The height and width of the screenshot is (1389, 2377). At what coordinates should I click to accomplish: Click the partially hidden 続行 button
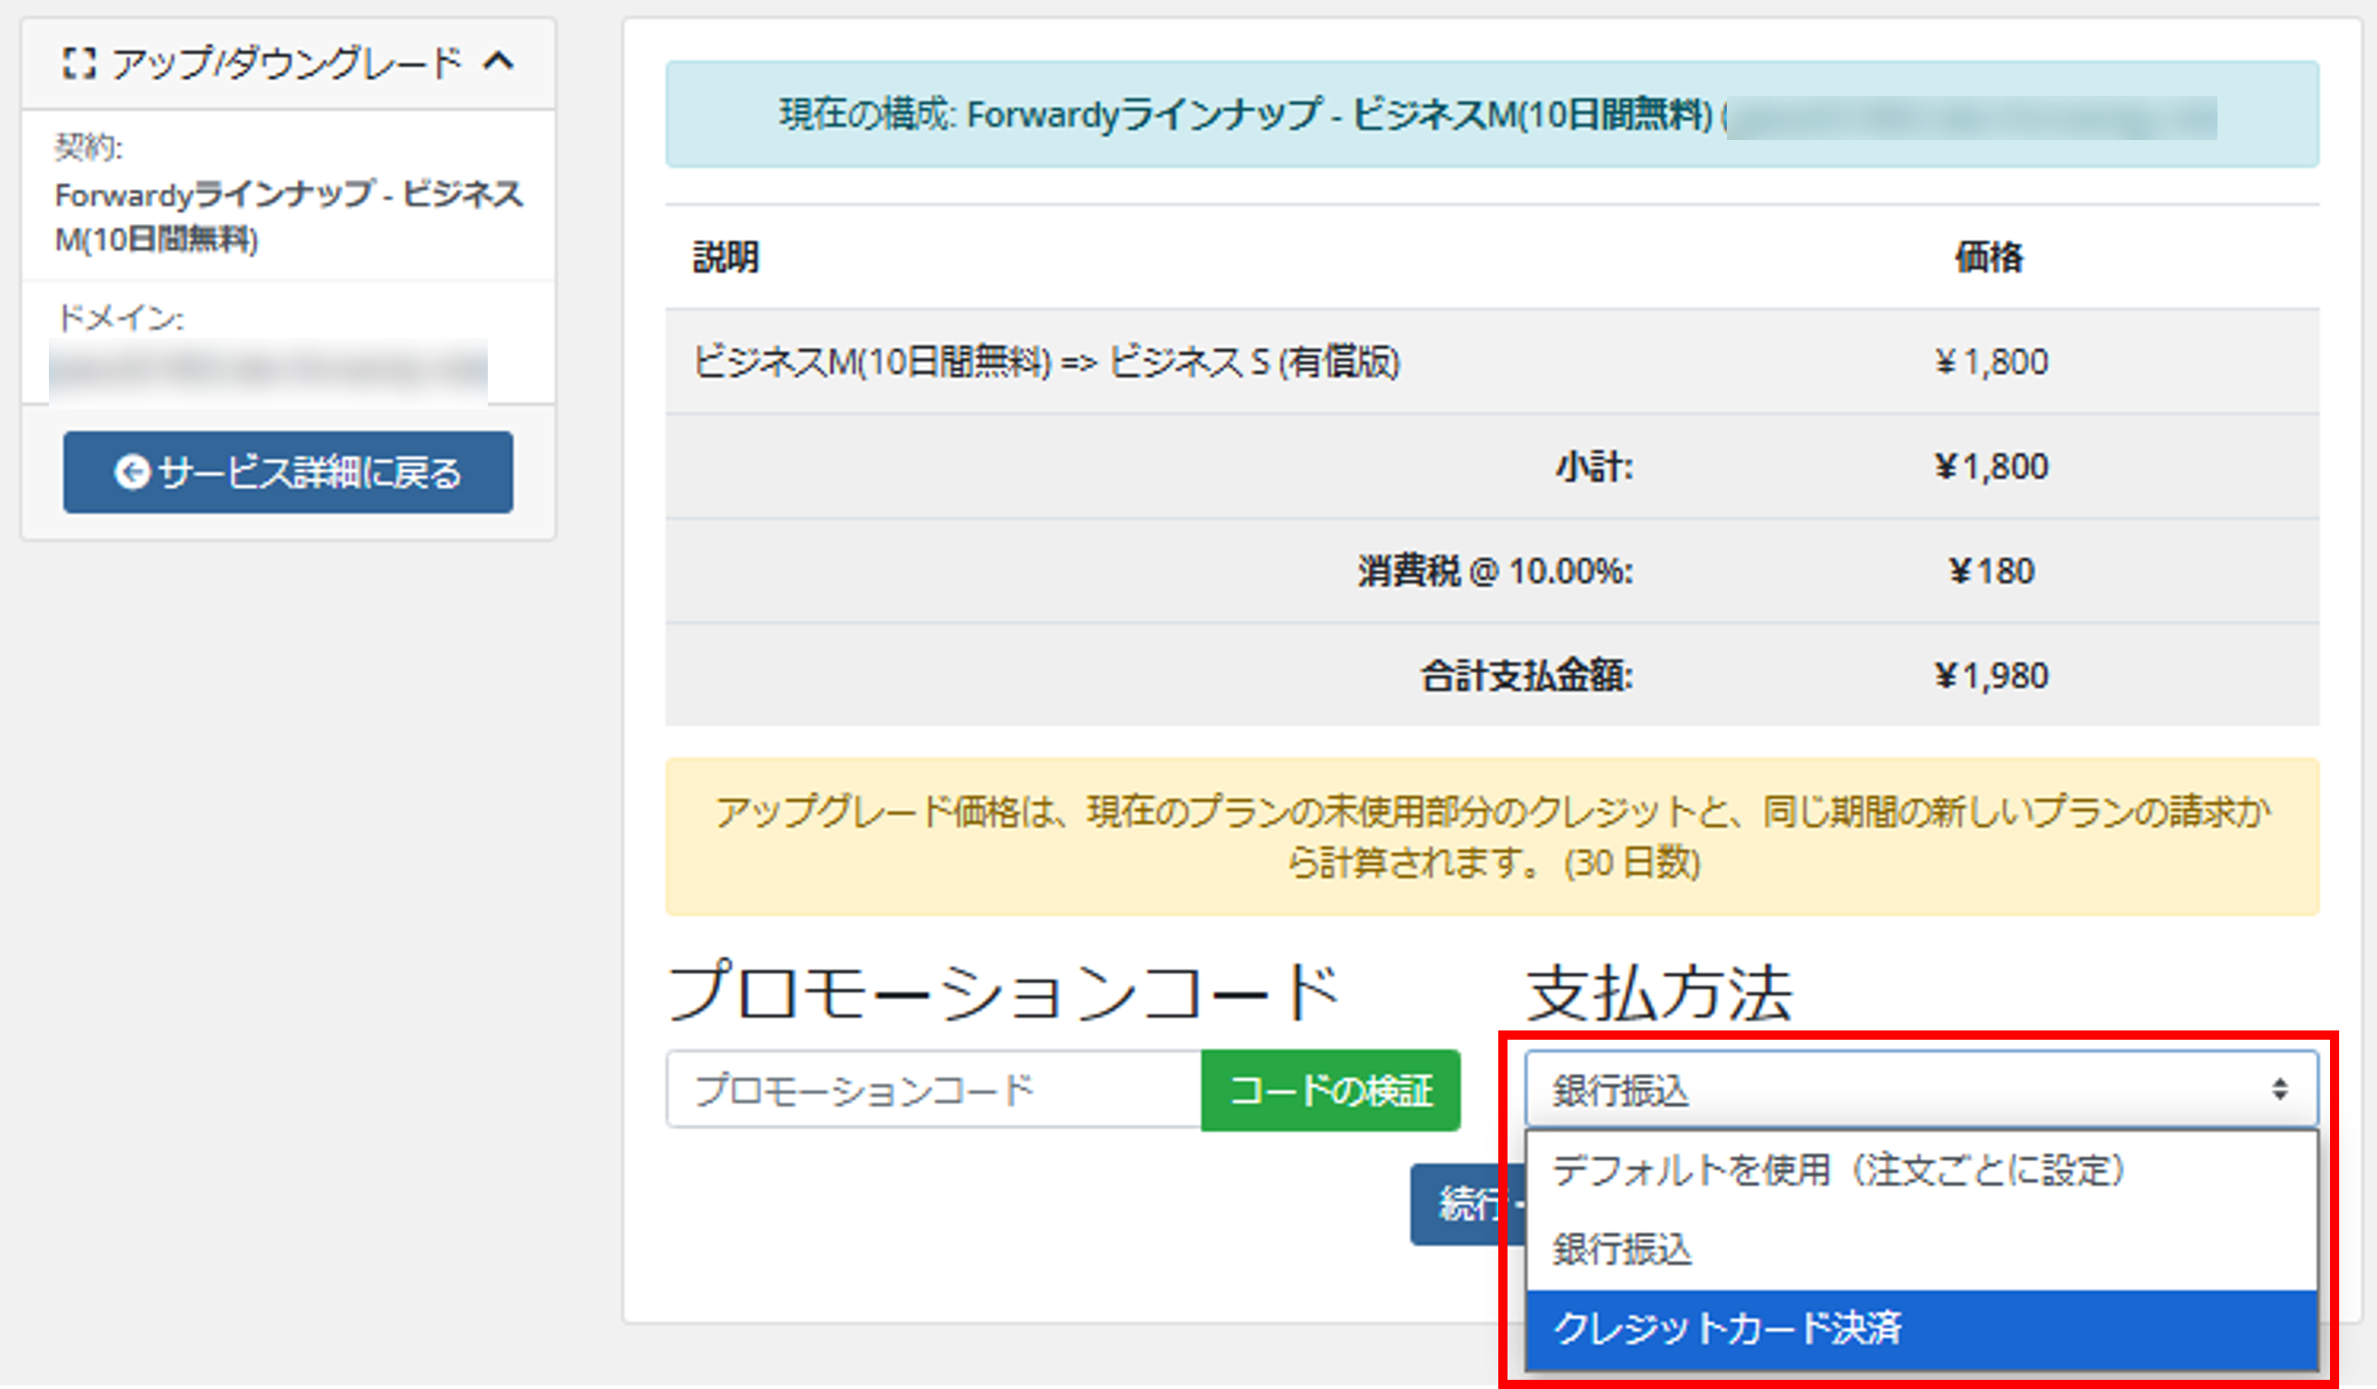(1468, 1204)
